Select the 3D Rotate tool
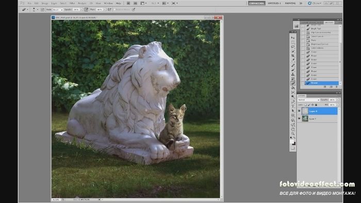 pyautogui.click(x=293, y=120)
